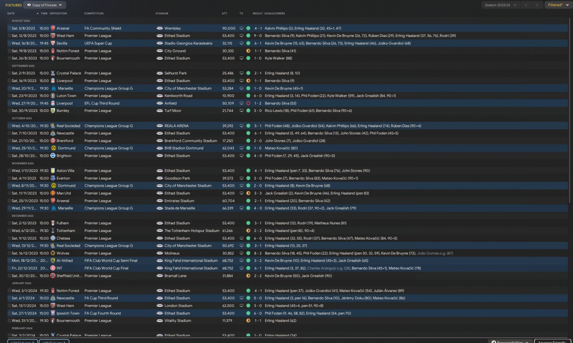This screenshot has height=343, width=573.
Task: Toggle the selection circle on the Sevilla row
Action: [x=9, y=43]
